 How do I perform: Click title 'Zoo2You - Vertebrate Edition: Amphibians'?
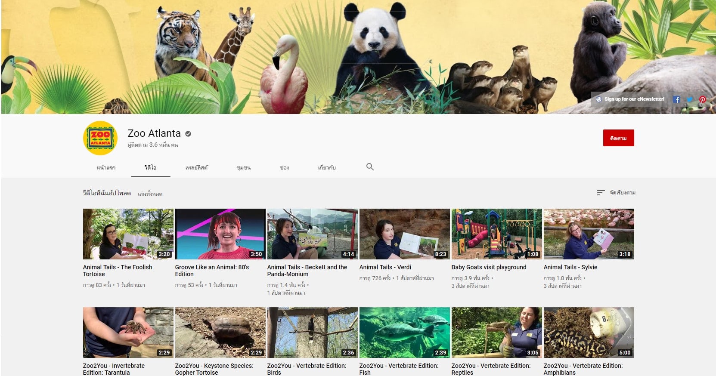tap(583, 369)
